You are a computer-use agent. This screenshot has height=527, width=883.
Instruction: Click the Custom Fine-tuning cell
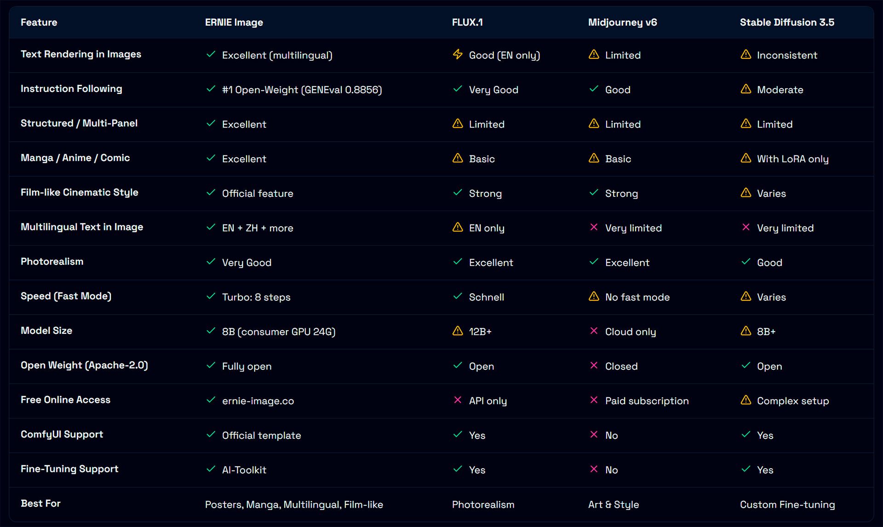point(787,504)
